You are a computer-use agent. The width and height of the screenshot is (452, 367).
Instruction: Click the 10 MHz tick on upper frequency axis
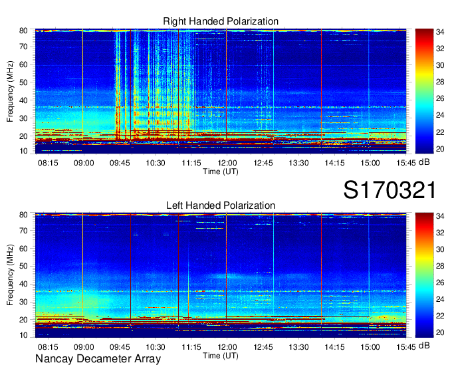[23, 151]
